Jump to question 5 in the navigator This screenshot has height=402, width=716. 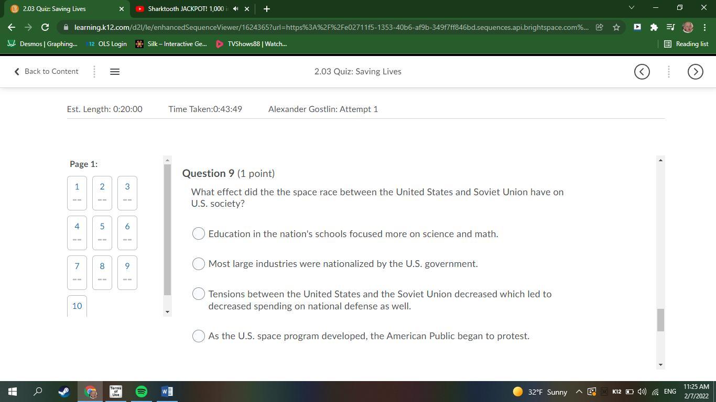(x=102, y=233)
